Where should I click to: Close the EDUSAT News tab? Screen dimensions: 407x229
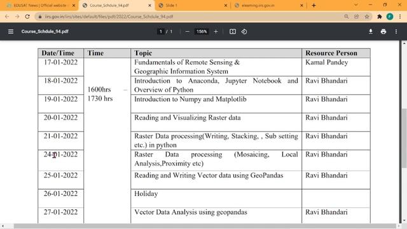tap(74, 5)
